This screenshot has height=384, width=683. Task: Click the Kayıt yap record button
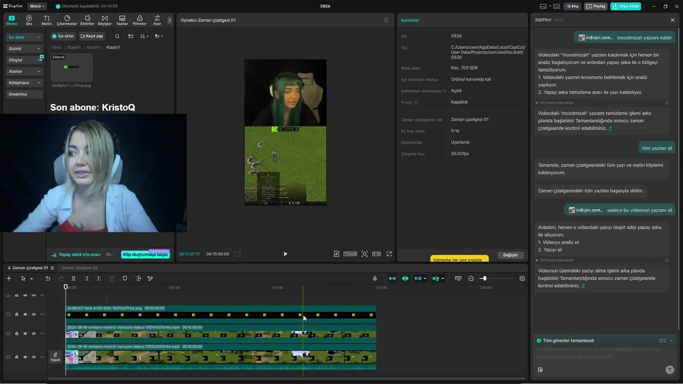point(92,36)
